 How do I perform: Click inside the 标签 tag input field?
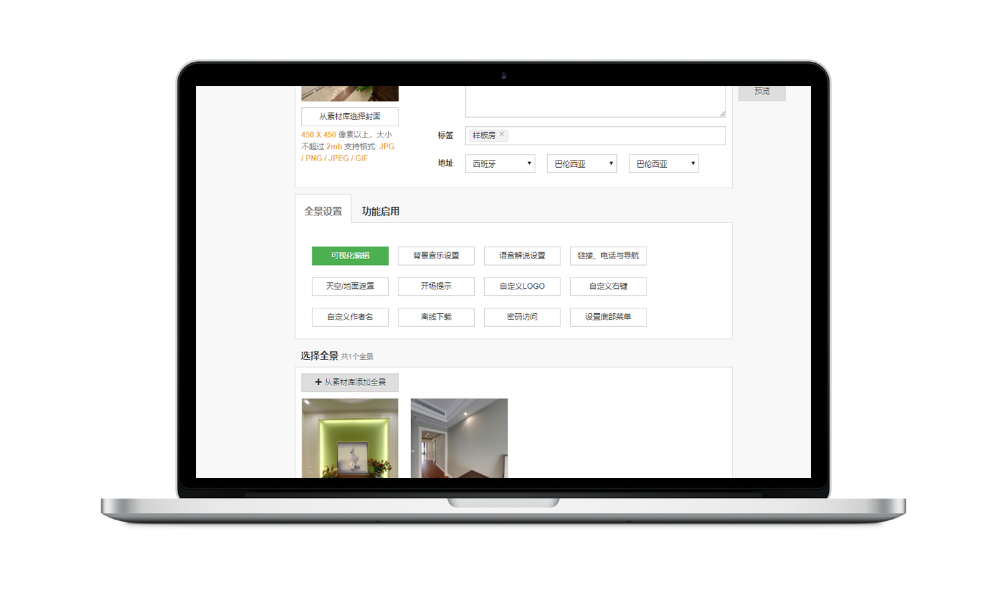pyautogui.click(x=612, y=135)
